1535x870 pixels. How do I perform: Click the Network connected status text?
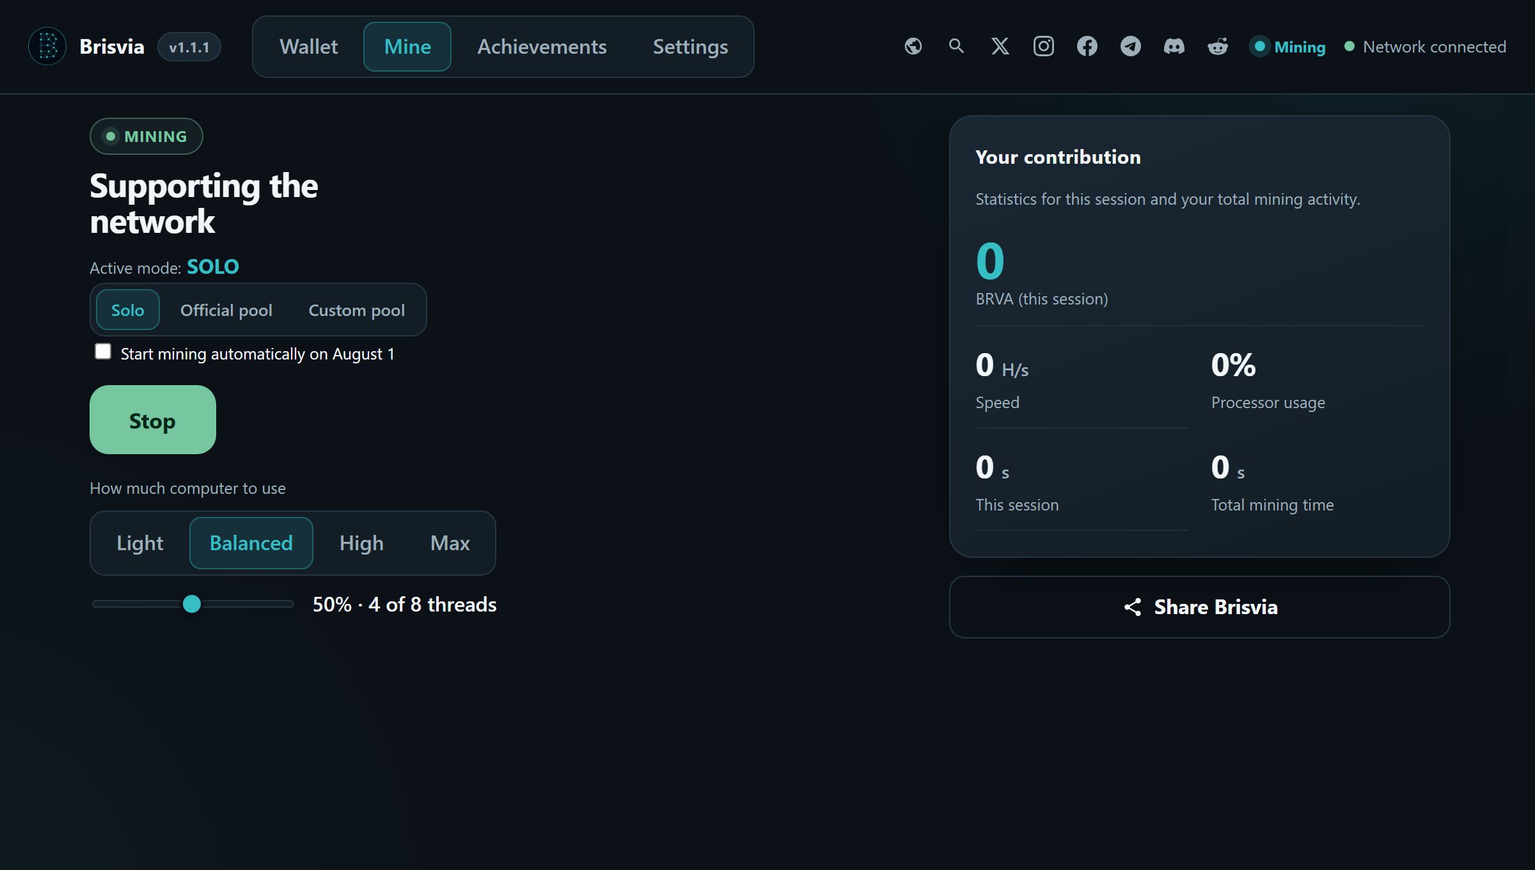pyautogui.click(x=1435, y=47)
